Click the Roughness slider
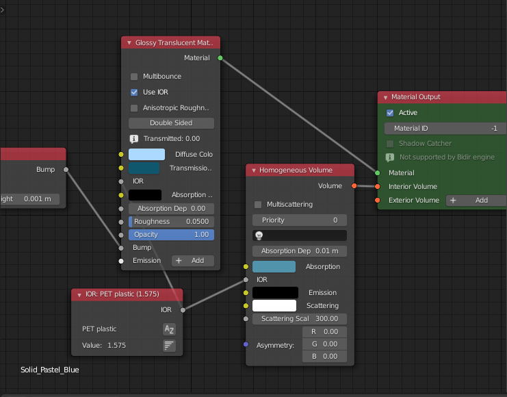507x397 pixels. tap(171, 222)
